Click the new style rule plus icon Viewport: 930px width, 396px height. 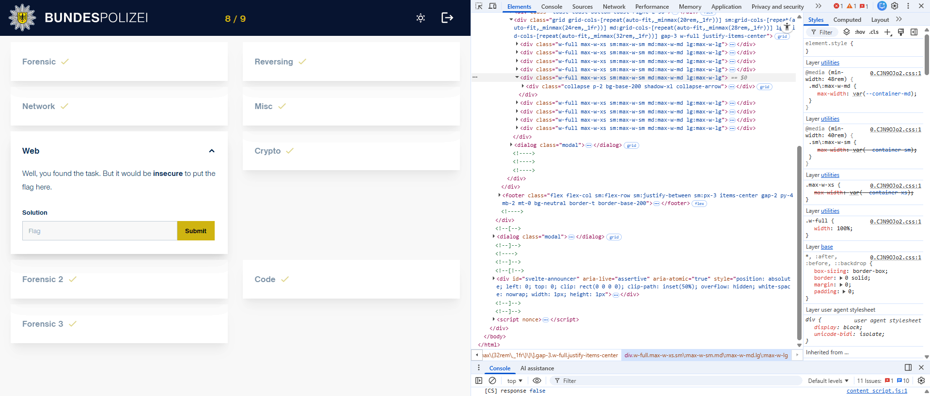[888, 32]
